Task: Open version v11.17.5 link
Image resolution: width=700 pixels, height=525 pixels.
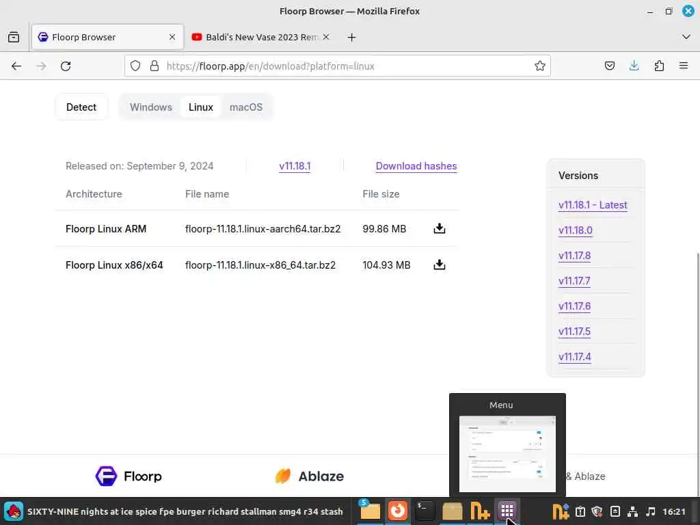Action: (x=574, y=332)
